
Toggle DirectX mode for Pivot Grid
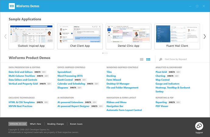click(x=172, y=72)
